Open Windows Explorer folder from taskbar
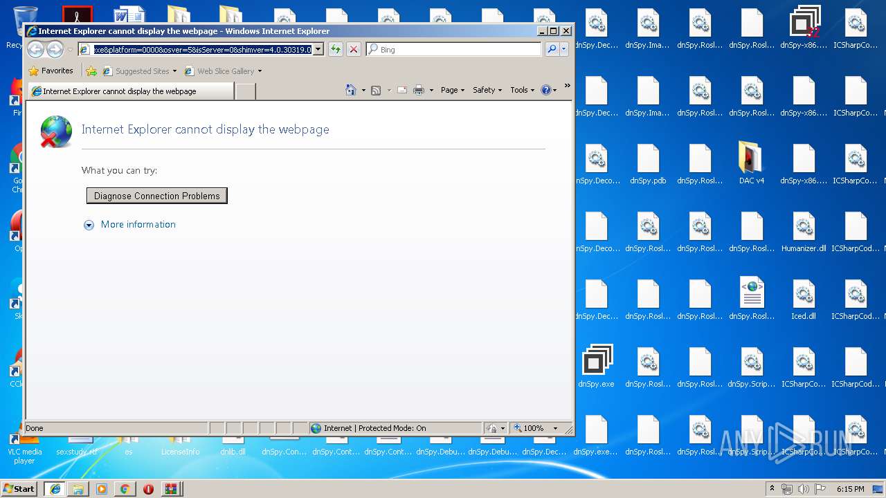The image size is (886, 498). [x=78, y=488]
